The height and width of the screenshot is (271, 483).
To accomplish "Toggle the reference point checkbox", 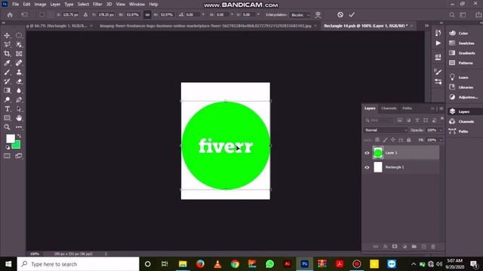I will point(42,15).
